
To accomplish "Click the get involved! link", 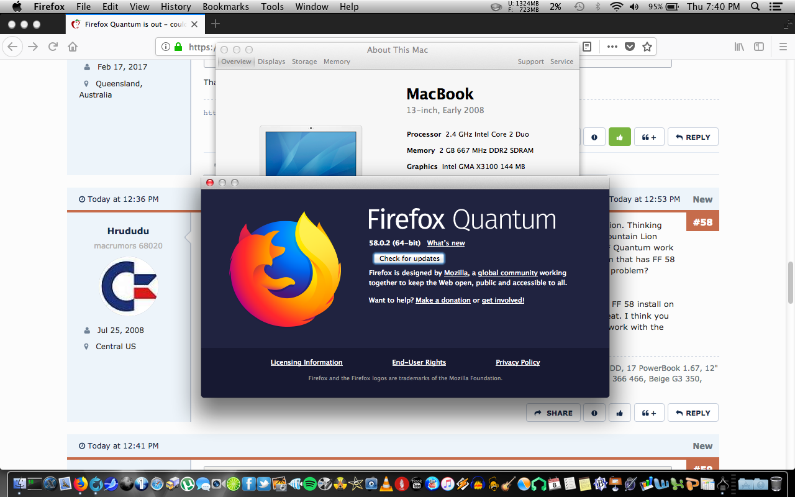I will tap(503, 300).
